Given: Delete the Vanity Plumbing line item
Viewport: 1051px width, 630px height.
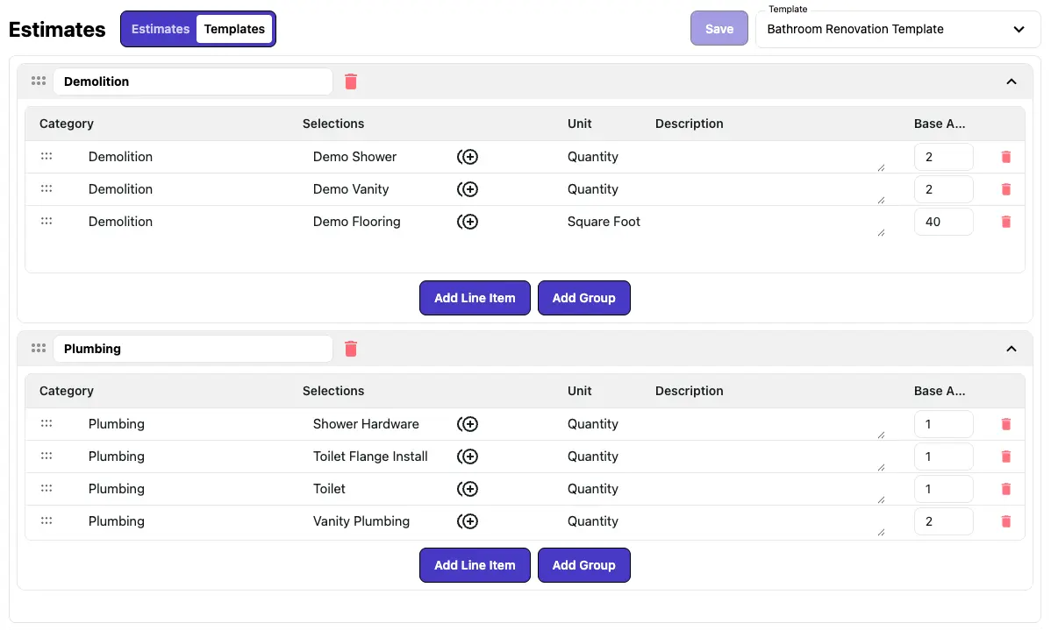Looking at the screenshot, I should 1005,521.
